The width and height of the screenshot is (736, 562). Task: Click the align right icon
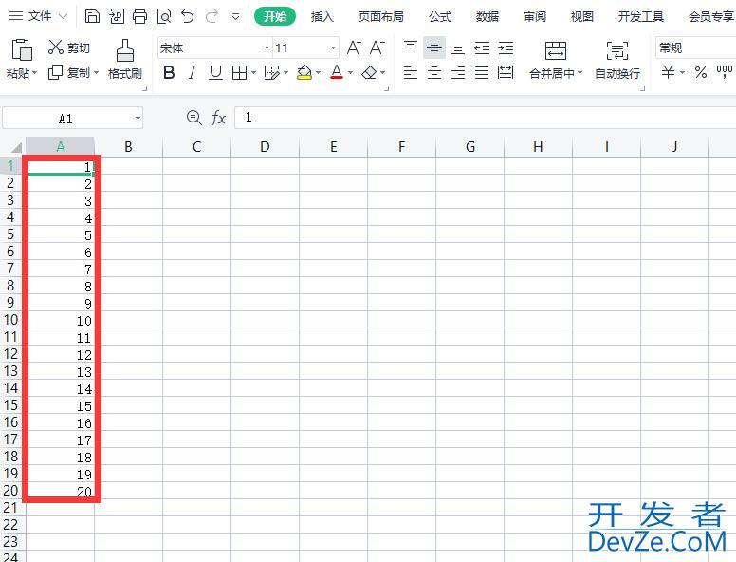tap(458, 73)
